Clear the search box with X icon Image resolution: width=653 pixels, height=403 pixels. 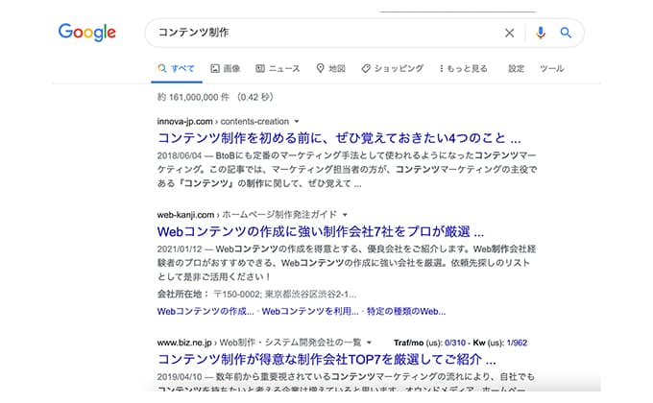coord(509,33)
